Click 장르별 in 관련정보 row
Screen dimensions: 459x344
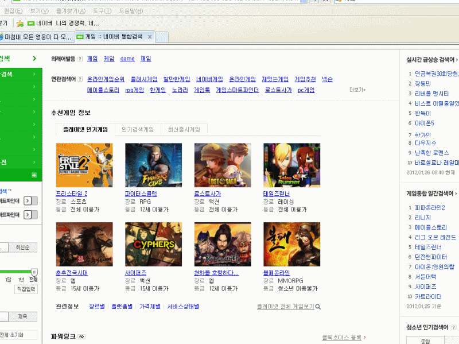96,307
